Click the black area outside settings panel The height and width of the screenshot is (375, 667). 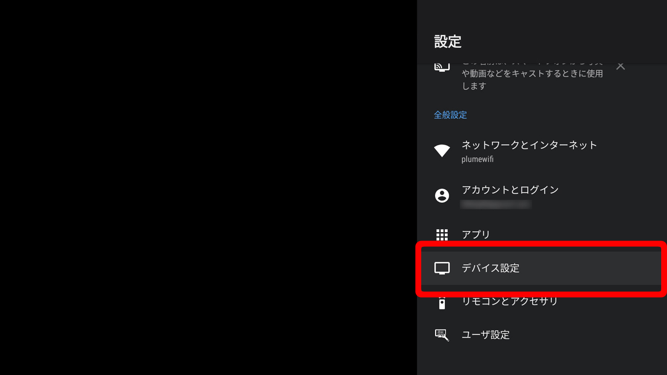coord(208,187)
